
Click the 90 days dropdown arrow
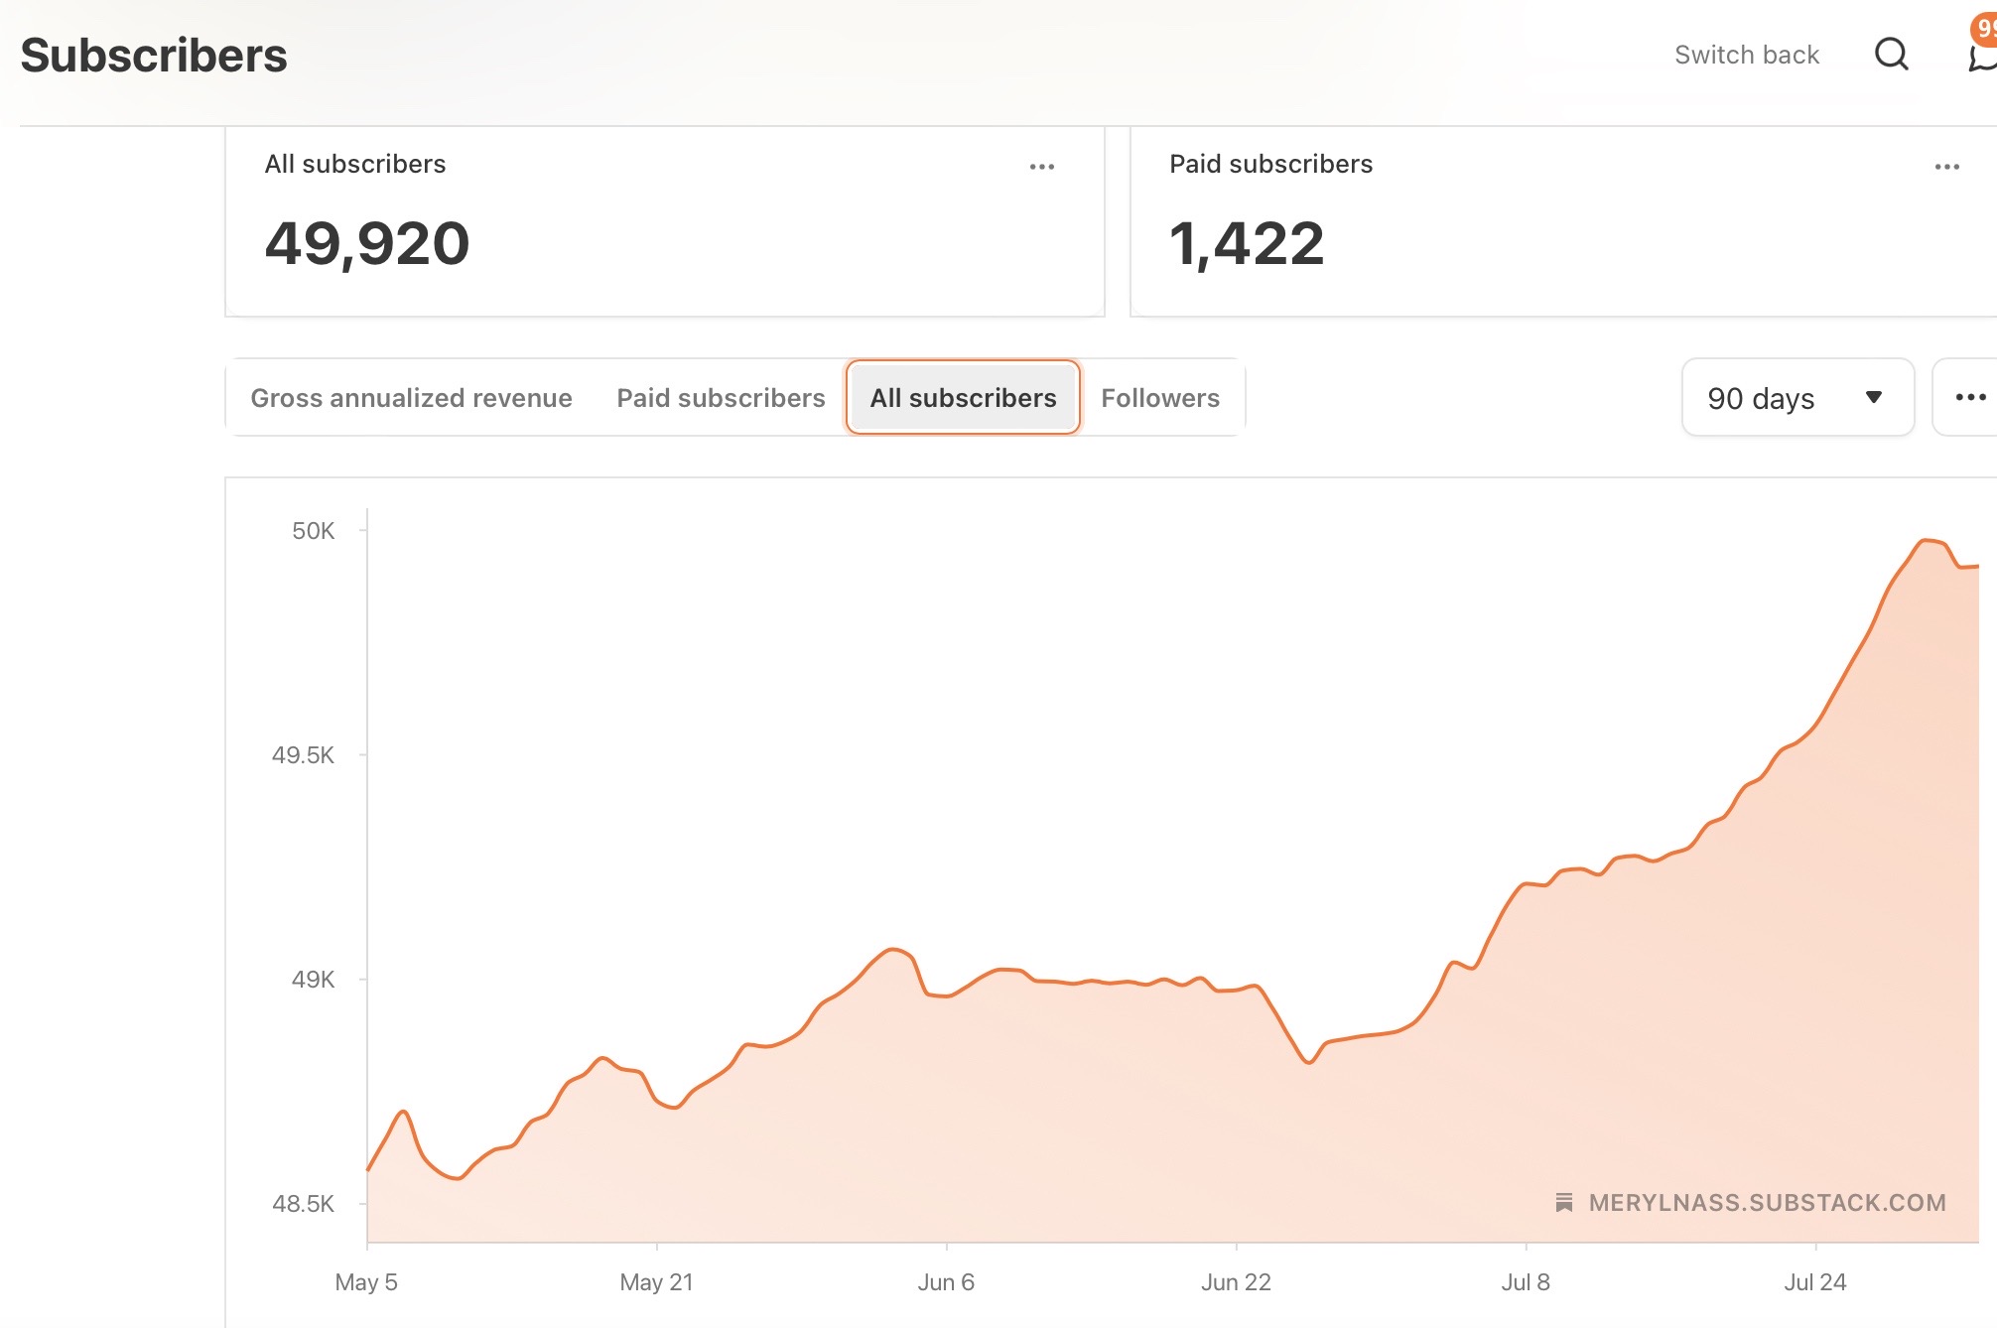point(1873,397)
